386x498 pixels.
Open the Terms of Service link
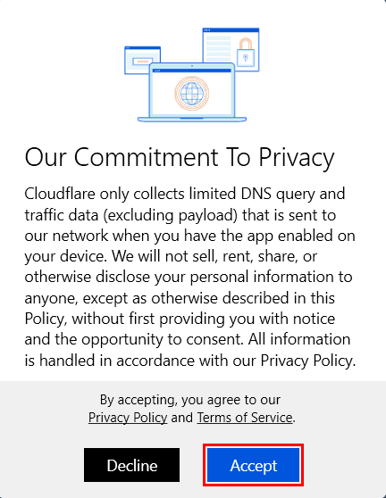click(x=245, y=418)
